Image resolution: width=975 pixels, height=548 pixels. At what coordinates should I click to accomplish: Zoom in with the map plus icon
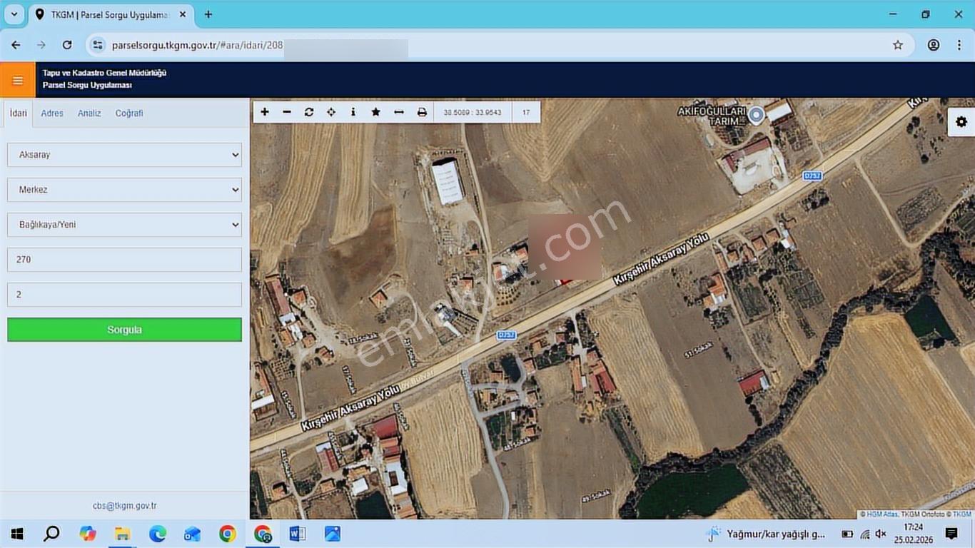tap(265, 112)
